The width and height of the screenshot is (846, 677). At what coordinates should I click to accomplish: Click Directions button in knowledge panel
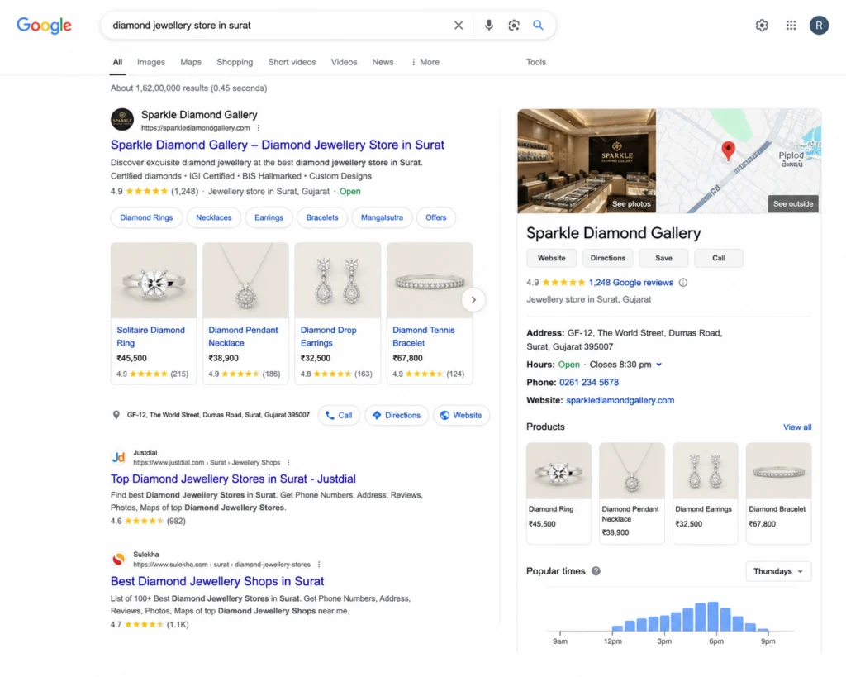[607, 258]
